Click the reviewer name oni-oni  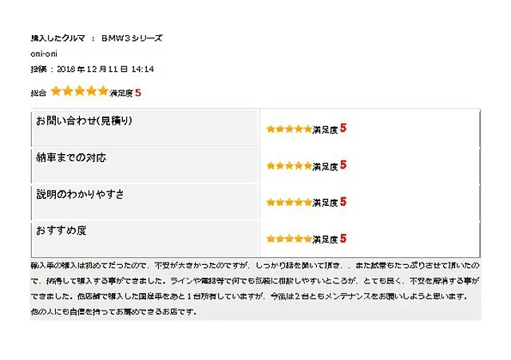tap(44, 53)
